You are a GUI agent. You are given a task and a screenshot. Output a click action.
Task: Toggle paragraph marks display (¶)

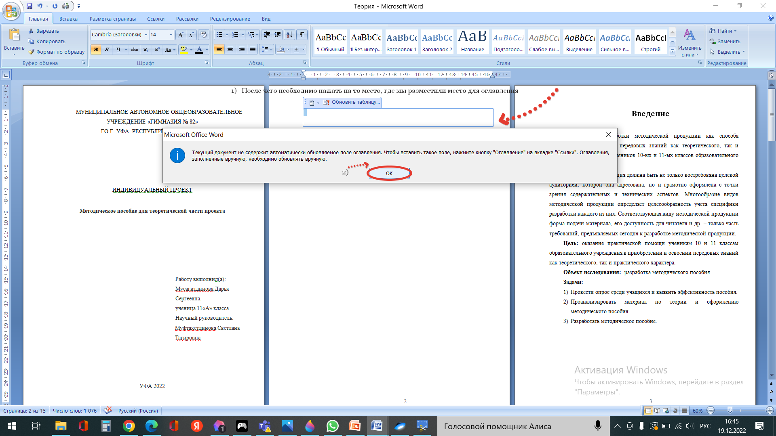[x=302, y=35]
